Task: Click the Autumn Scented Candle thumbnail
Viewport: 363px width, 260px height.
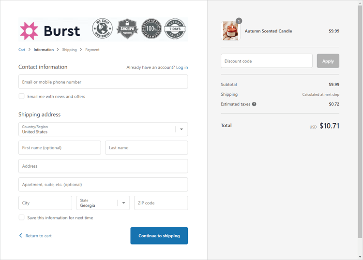Action: (230, 31)
